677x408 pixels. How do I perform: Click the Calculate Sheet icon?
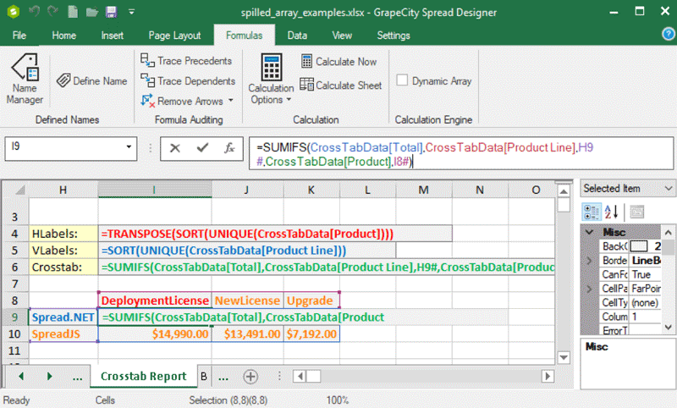306,85
